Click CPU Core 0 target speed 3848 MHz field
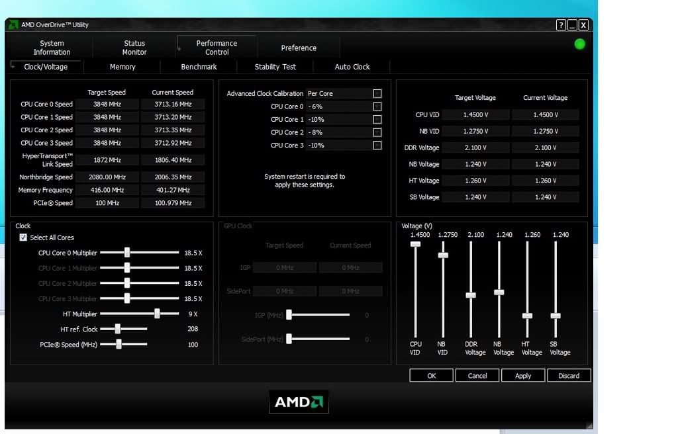The width and height of the screenshot is (678, 434). 107,104
